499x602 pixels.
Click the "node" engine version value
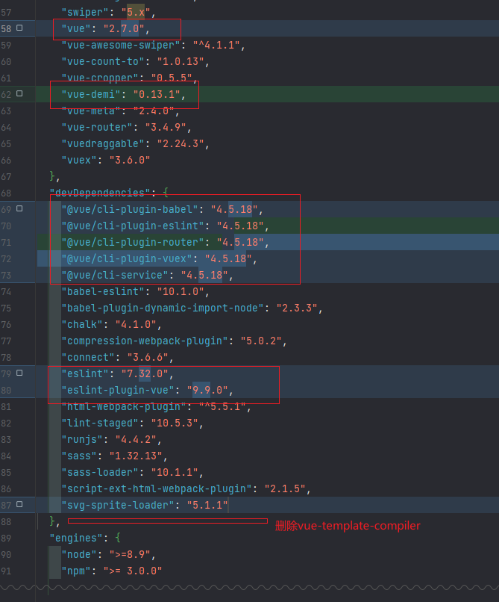click(129, 554)
